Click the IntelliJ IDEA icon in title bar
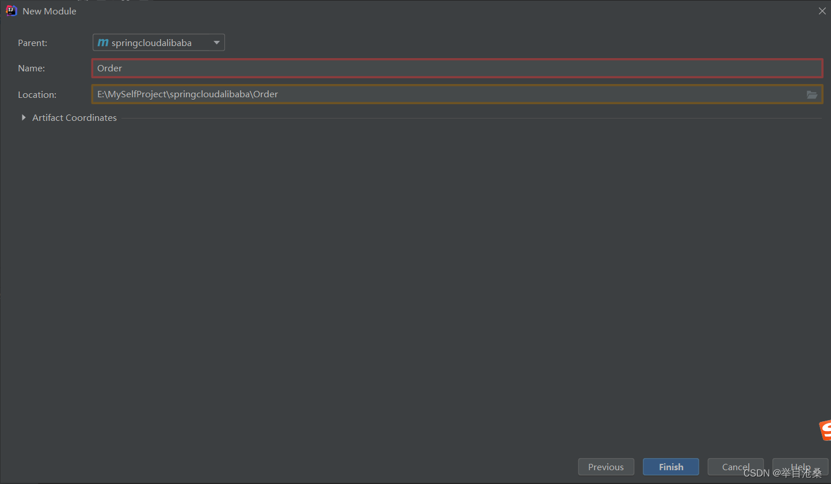The height and width of the screenshot is (484, 831). (x=11, y=10)
